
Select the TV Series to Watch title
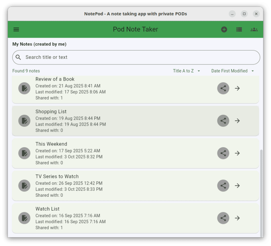pyautogui.click(x=57, y=176)
